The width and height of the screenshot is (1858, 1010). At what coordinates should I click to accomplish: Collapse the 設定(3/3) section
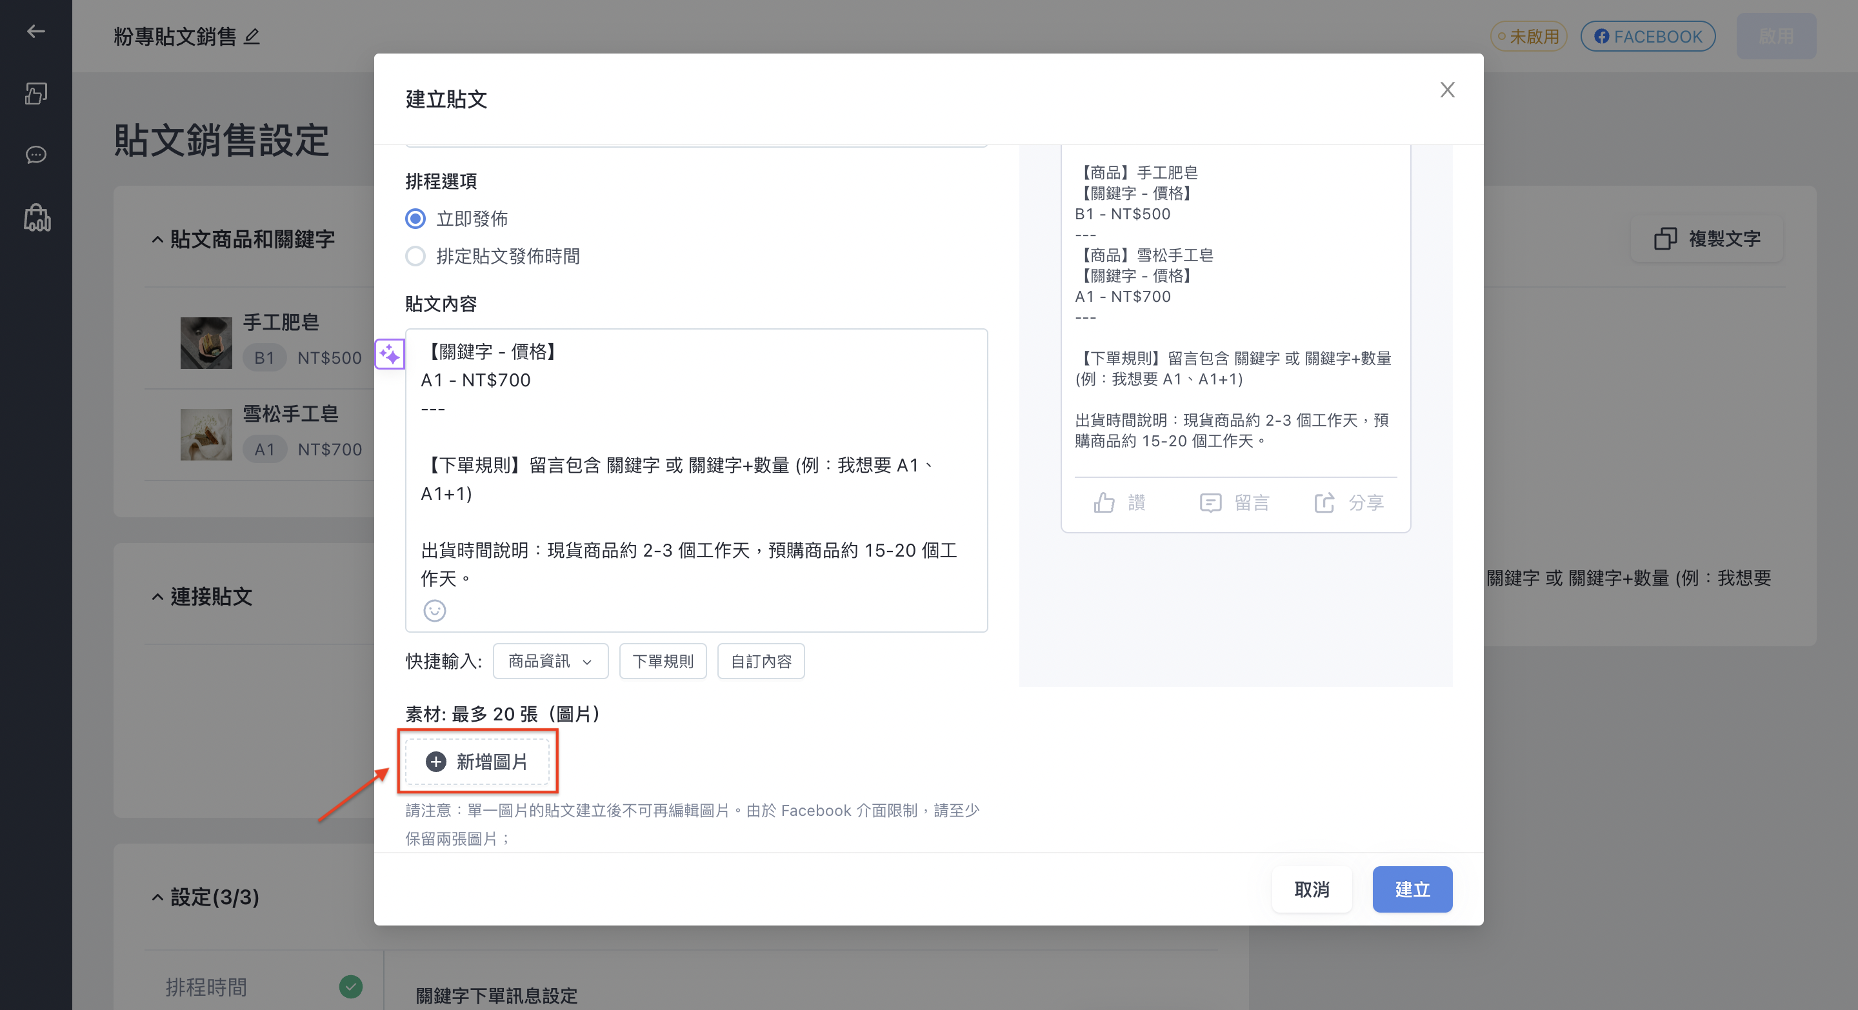point(157,898)
